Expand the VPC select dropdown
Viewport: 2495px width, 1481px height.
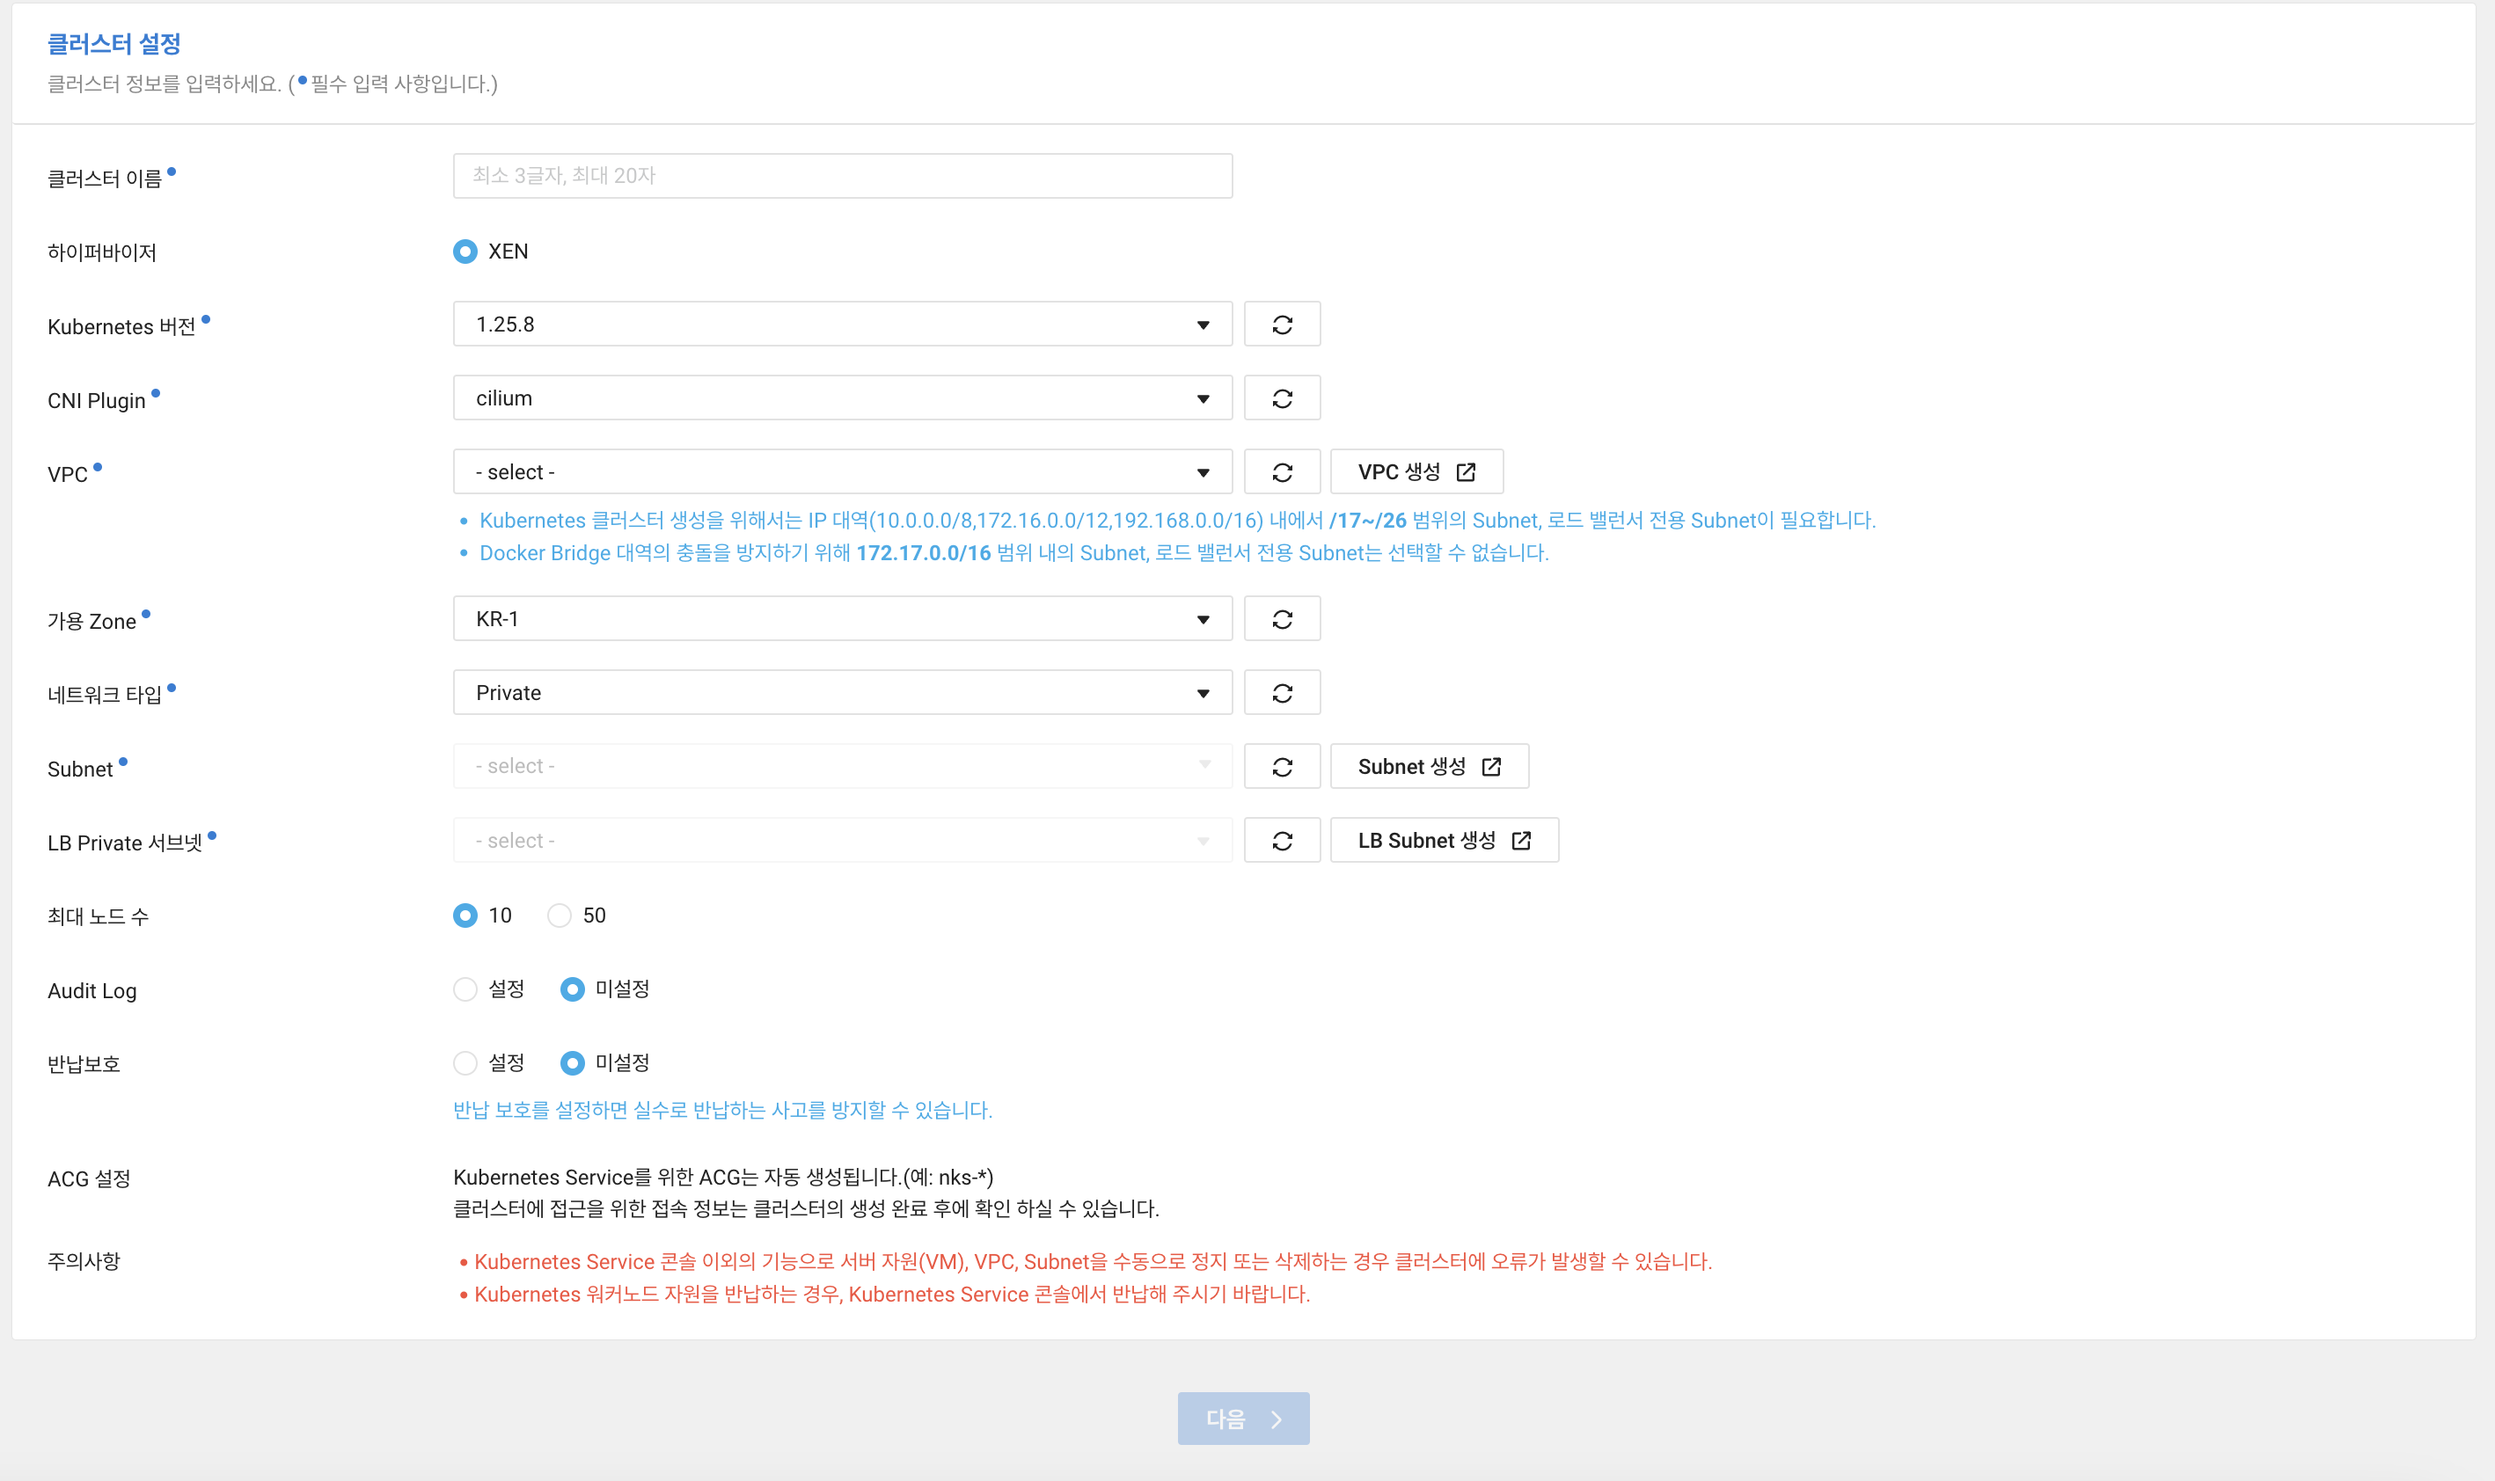point(841,472)
